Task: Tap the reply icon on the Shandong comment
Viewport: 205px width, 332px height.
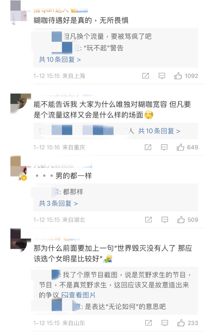Action: tap(165, 323)
